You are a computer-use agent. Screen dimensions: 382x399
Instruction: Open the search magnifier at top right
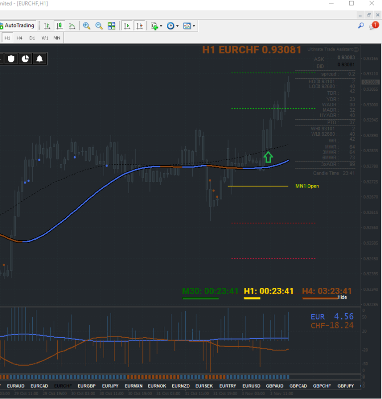[361, 25]
